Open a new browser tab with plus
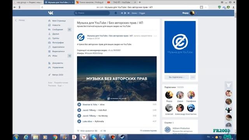This screenshot has height=140, width=249. click(x=140, y=2)
